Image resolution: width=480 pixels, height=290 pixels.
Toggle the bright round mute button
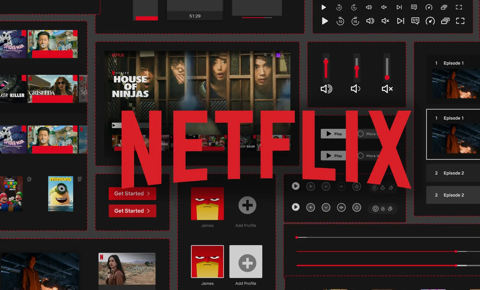341,207
